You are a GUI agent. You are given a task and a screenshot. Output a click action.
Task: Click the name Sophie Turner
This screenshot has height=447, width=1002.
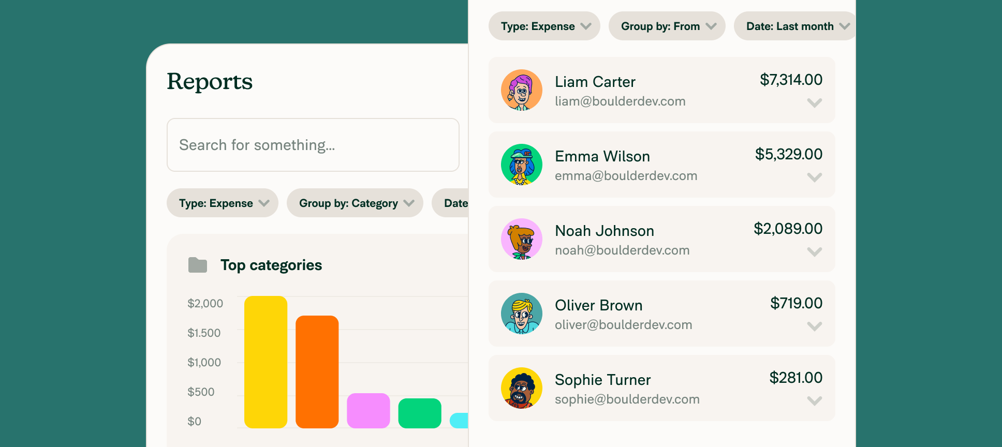tap(603, 380)
